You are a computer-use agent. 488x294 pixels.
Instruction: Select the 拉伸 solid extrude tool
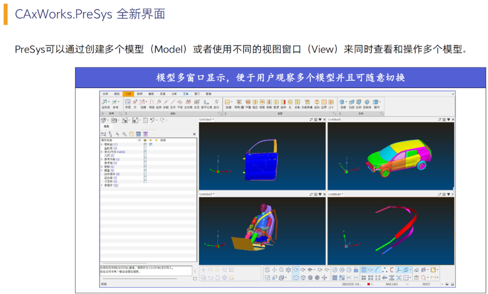click(x=359, y=103)
